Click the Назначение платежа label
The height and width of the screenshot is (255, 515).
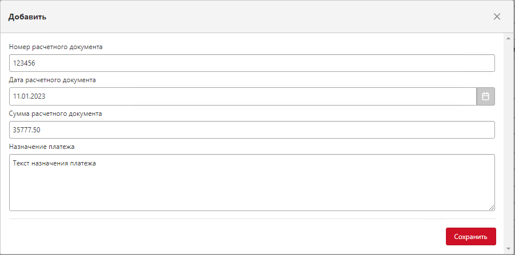click(42, 147)
